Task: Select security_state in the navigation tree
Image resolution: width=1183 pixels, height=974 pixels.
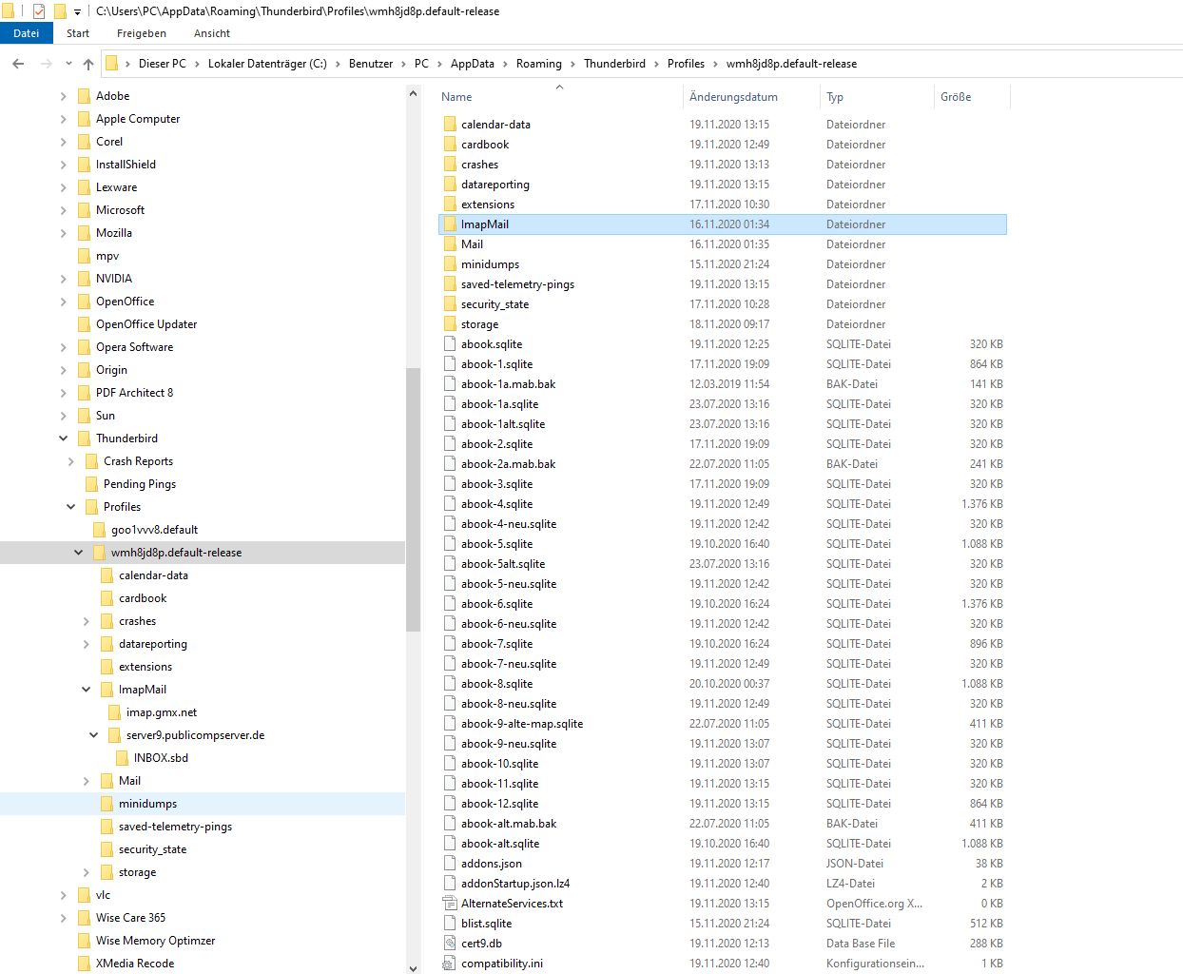Action: pos(152,849)
